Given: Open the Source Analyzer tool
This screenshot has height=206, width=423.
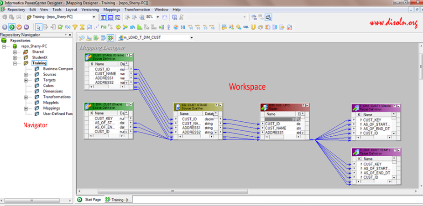Looking at the screenshot, I should (82, 38).
